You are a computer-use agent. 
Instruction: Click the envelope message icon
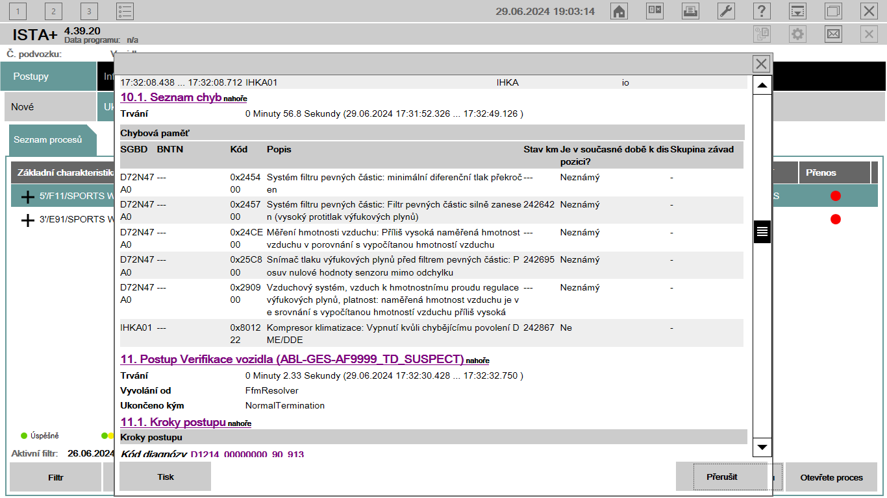833,34
